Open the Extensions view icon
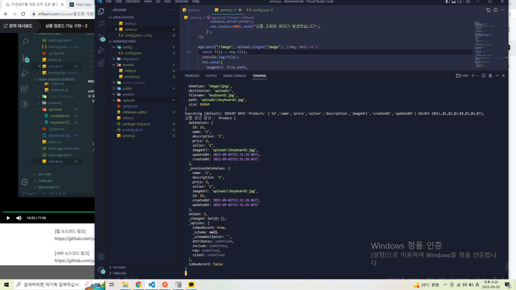Screen dimensions: 516x290 [101, 63]
